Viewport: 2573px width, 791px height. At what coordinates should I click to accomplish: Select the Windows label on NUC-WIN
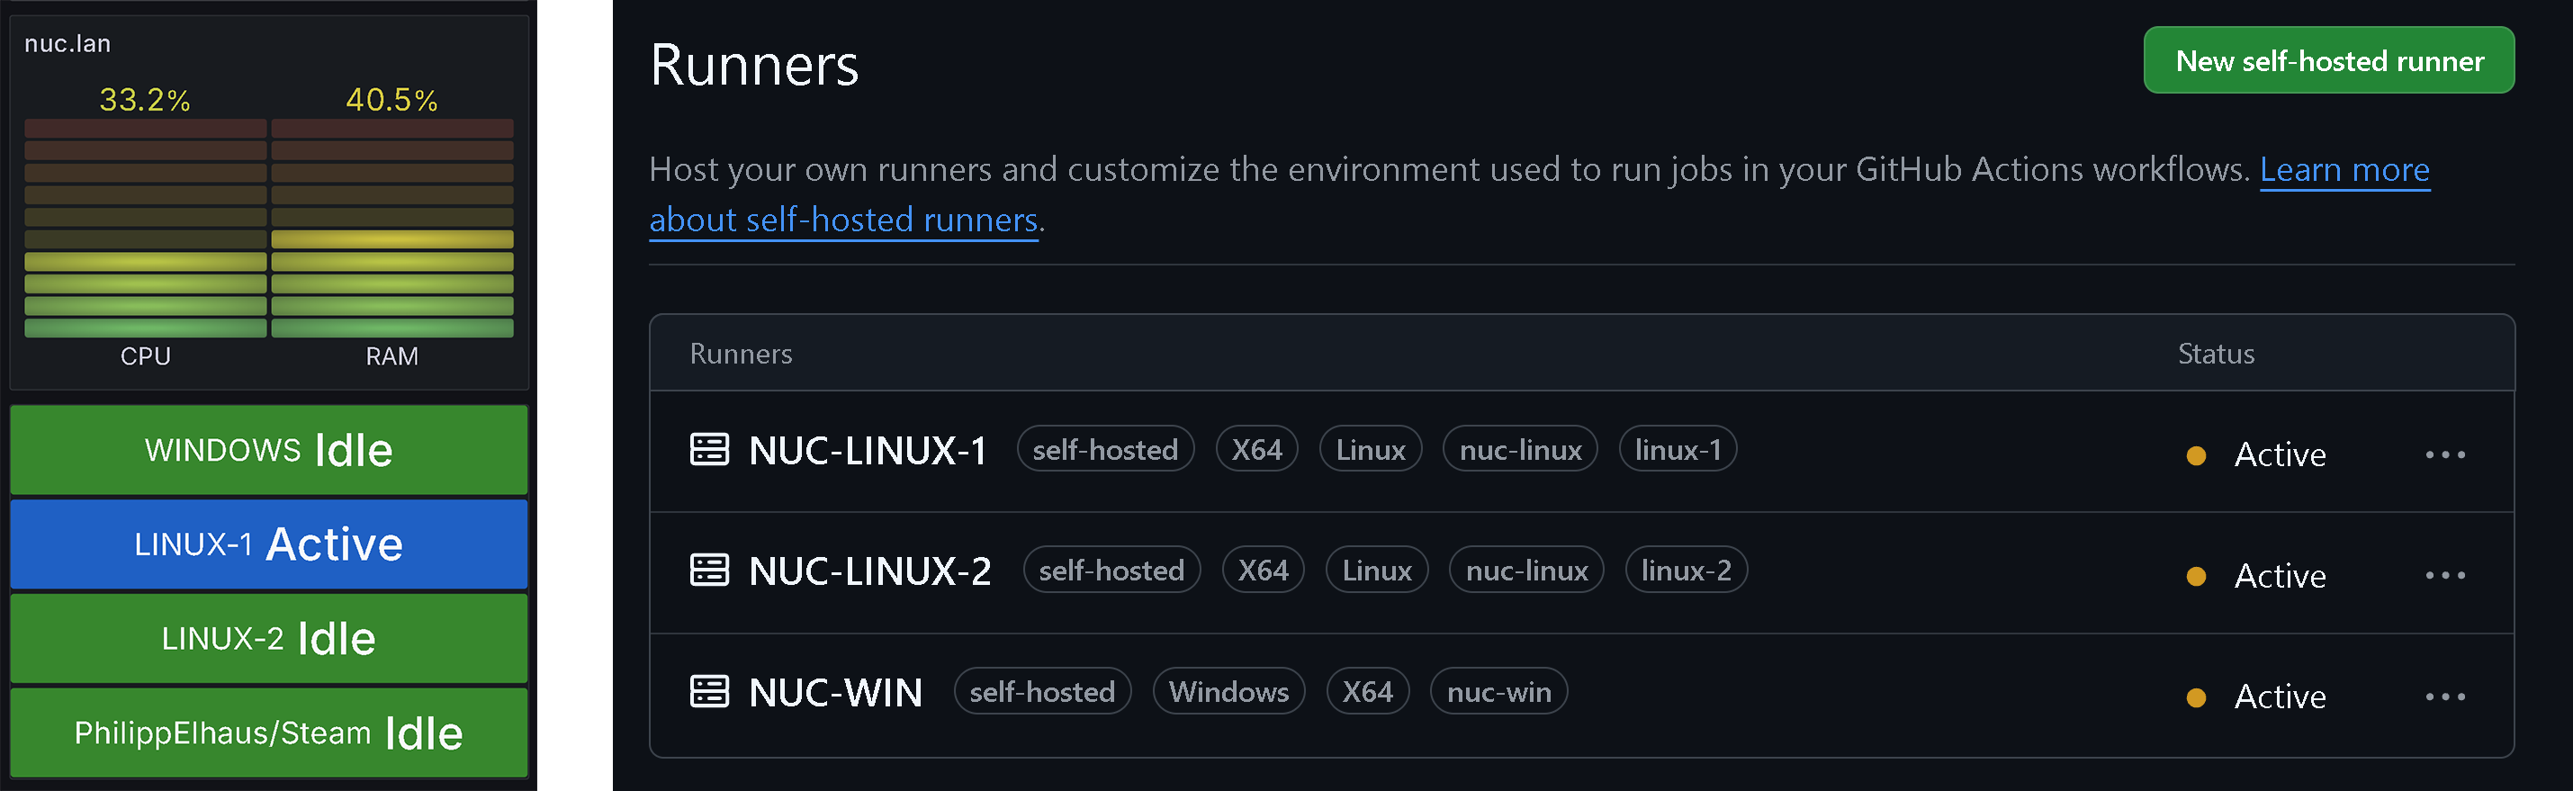[1228, 691]
